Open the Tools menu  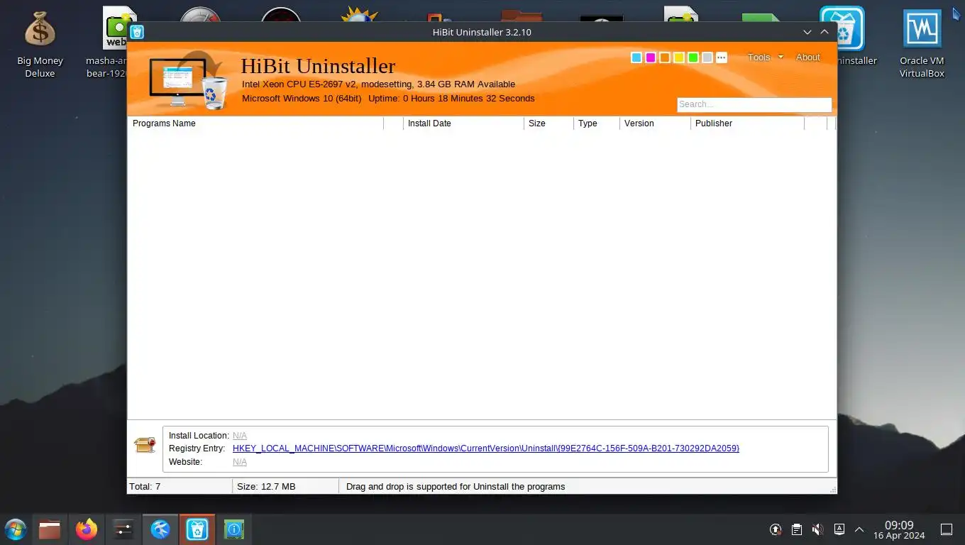pyautogui.click(x=759, y=57)
